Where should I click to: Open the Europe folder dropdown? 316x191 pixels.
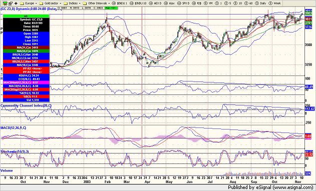(x=29, y=3)
